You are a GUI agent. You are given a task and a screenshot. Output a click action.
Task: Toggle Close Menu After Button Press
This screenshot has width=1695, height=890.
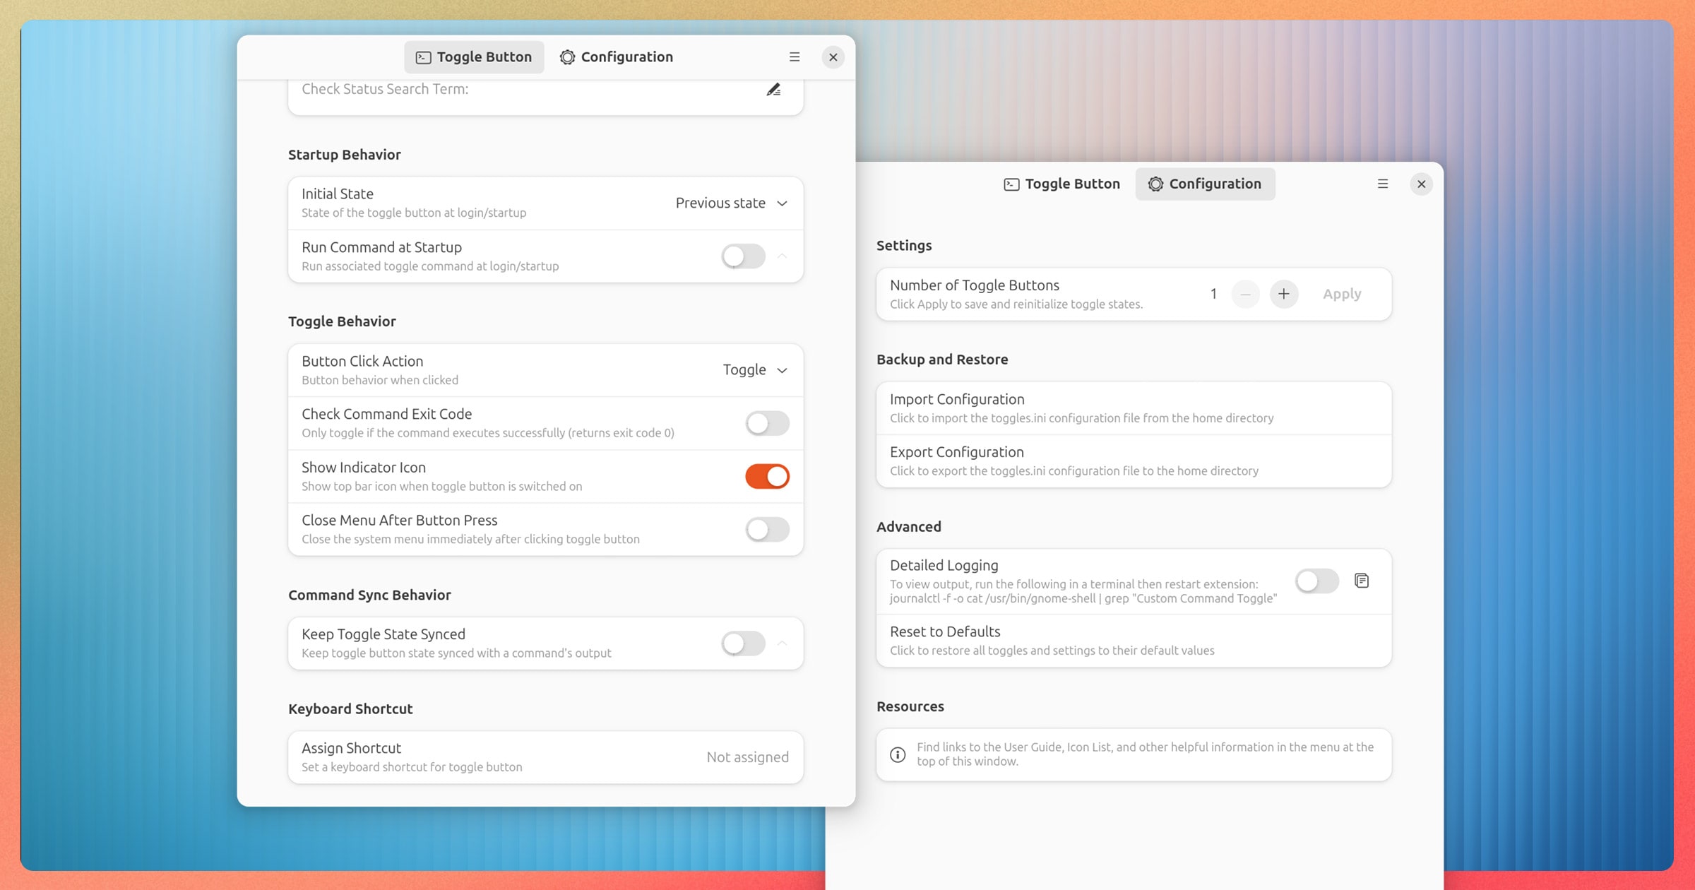point(767,530)
